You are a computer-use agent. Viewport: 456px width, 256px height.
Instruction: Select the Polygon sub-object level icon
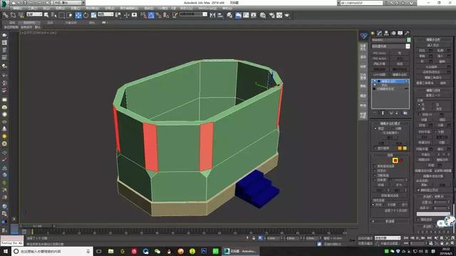(x=395, y=160)
